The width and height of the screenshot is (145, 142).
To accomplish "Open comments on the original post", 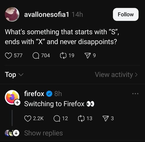I will [x=36, y=56].
